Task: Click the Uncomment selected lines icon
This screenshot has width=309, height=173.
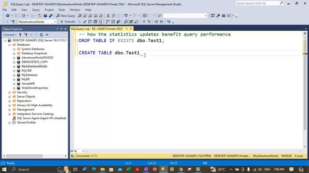Action: tap(149, 22)
